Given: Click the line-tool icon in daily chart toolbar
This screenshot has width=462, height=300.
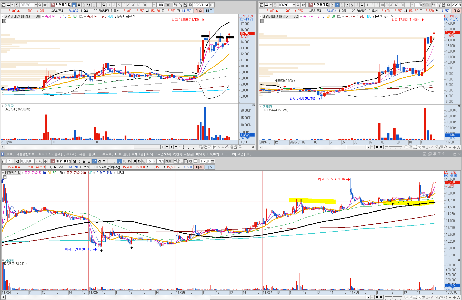Looking at the screenshot, I should coord(180,5).
